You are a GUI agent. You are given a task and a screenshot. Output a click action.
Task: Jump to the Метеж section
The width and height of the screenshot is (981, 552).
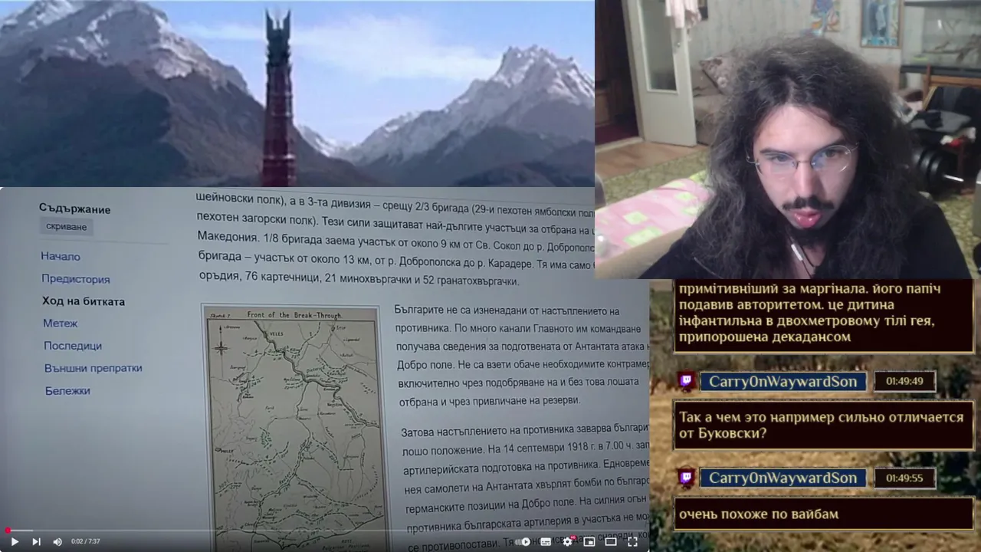coord(61,324)
